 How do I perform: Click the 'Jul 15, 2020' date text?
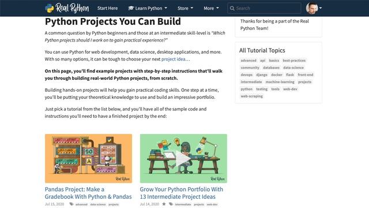[x=54, y=204]
